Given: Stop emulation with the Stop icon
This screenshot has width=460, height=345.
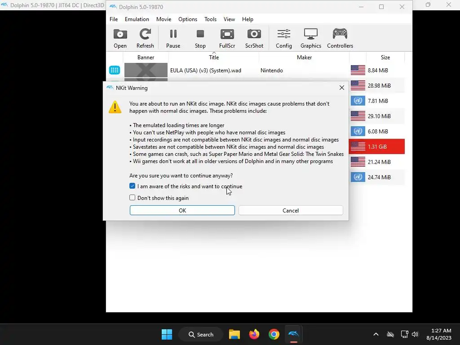Looking at the screenshot, I should (x=200, y=38).
